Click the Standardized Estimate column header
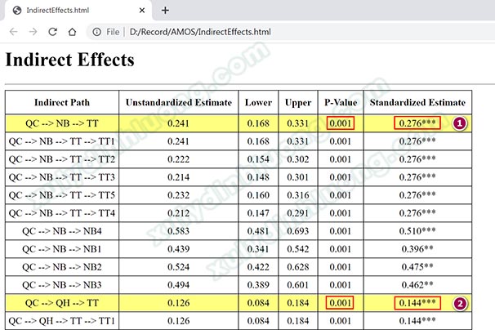The image size is (495, 330). tap(417, 103)
